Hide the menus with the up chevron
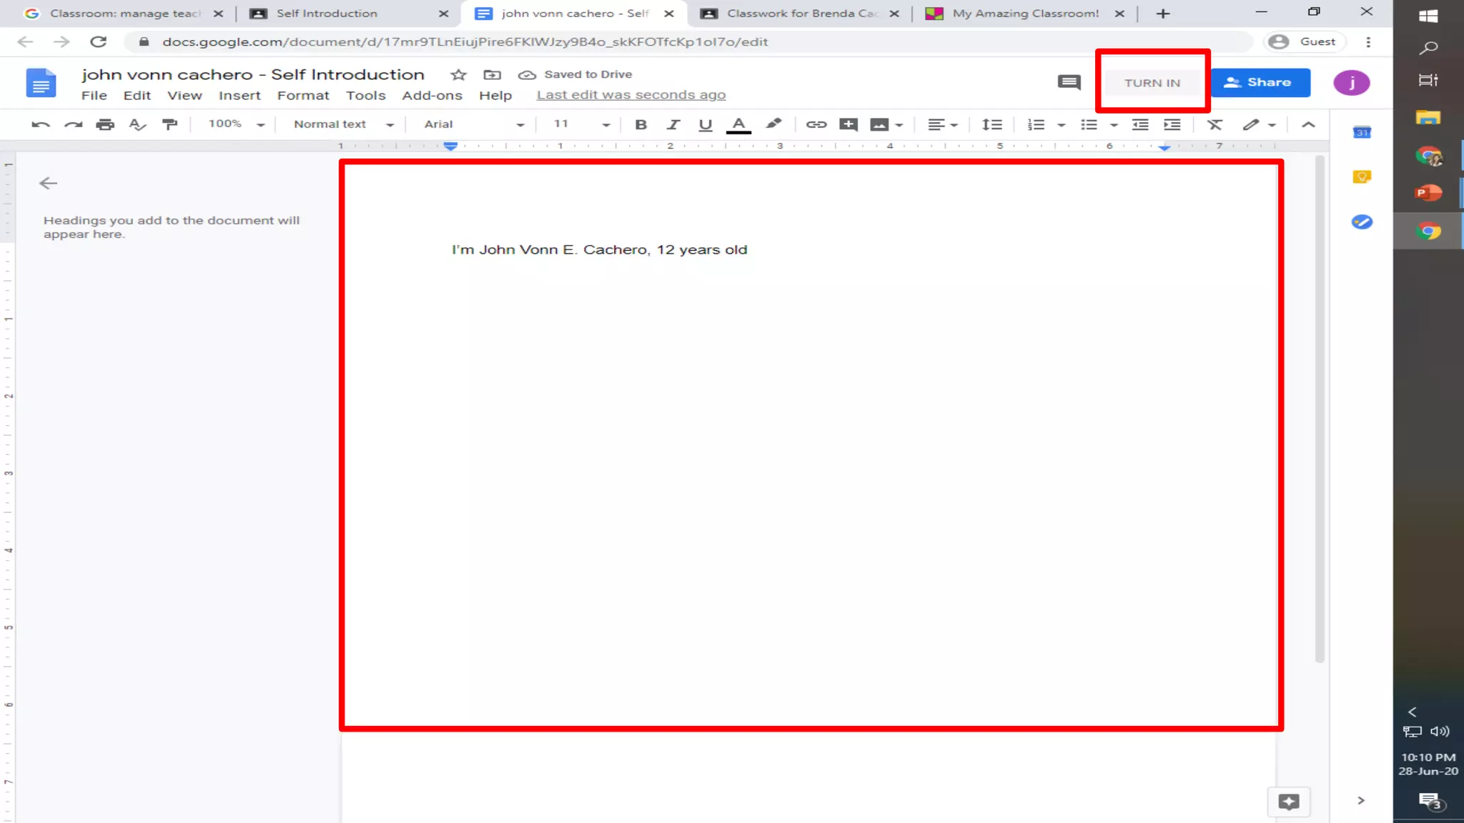 coord(1308,124)
